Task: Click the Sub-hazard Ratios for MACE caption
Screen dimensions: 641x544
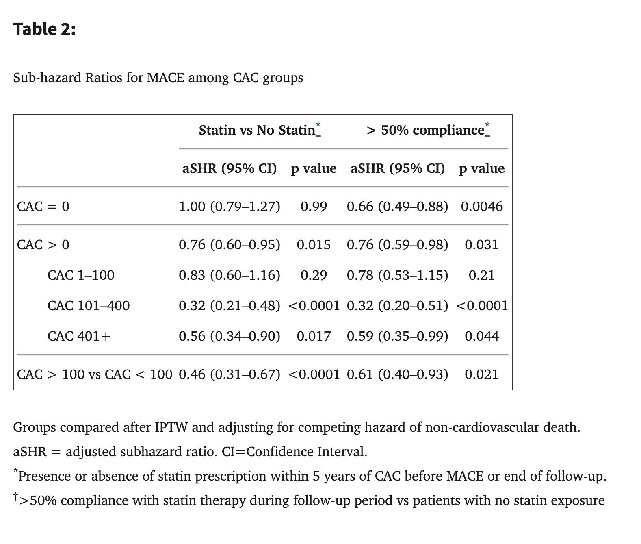Action: coord(158,77)
